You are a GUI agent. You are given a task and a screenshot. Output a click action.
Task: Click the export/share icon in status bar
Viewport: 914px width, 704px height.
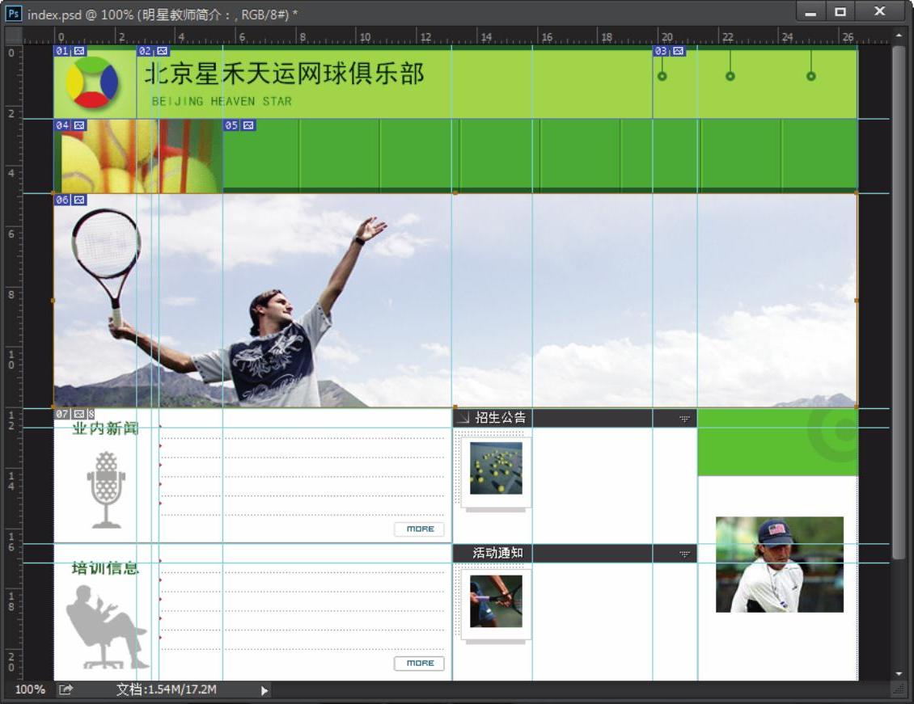pos(66,689)
